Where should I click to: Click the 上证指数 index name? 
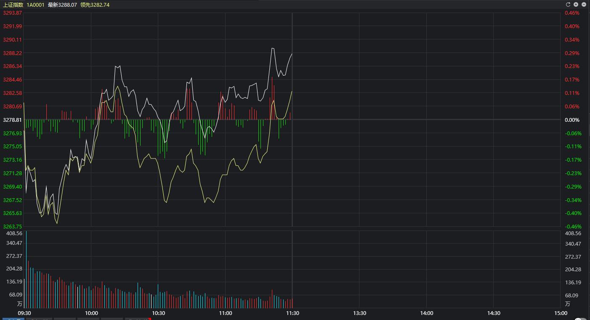[x=13, y=5]
